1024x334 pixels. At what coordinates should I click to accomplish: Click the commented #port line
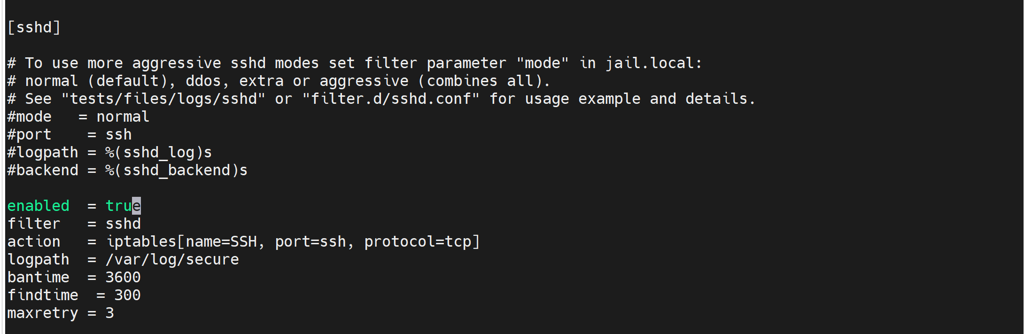[70, 134]
